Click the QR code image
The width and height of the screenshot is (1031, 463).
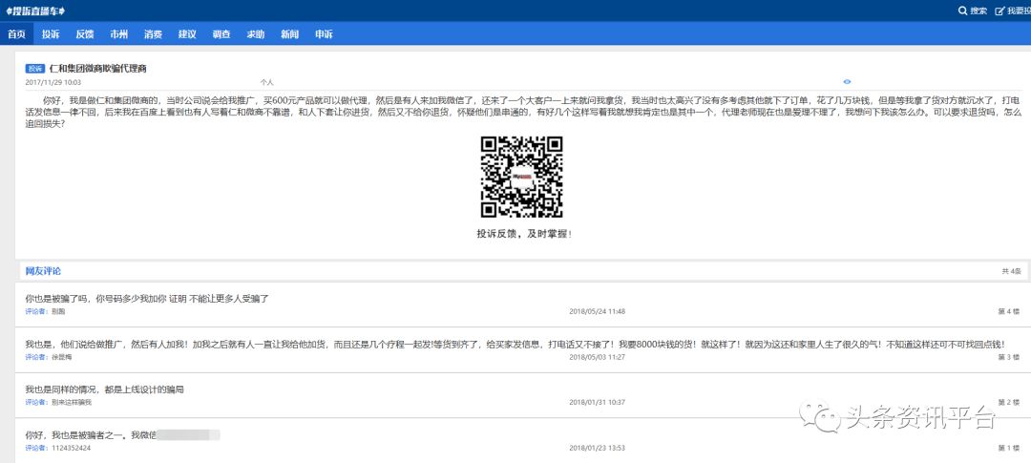tap(520, 177)
